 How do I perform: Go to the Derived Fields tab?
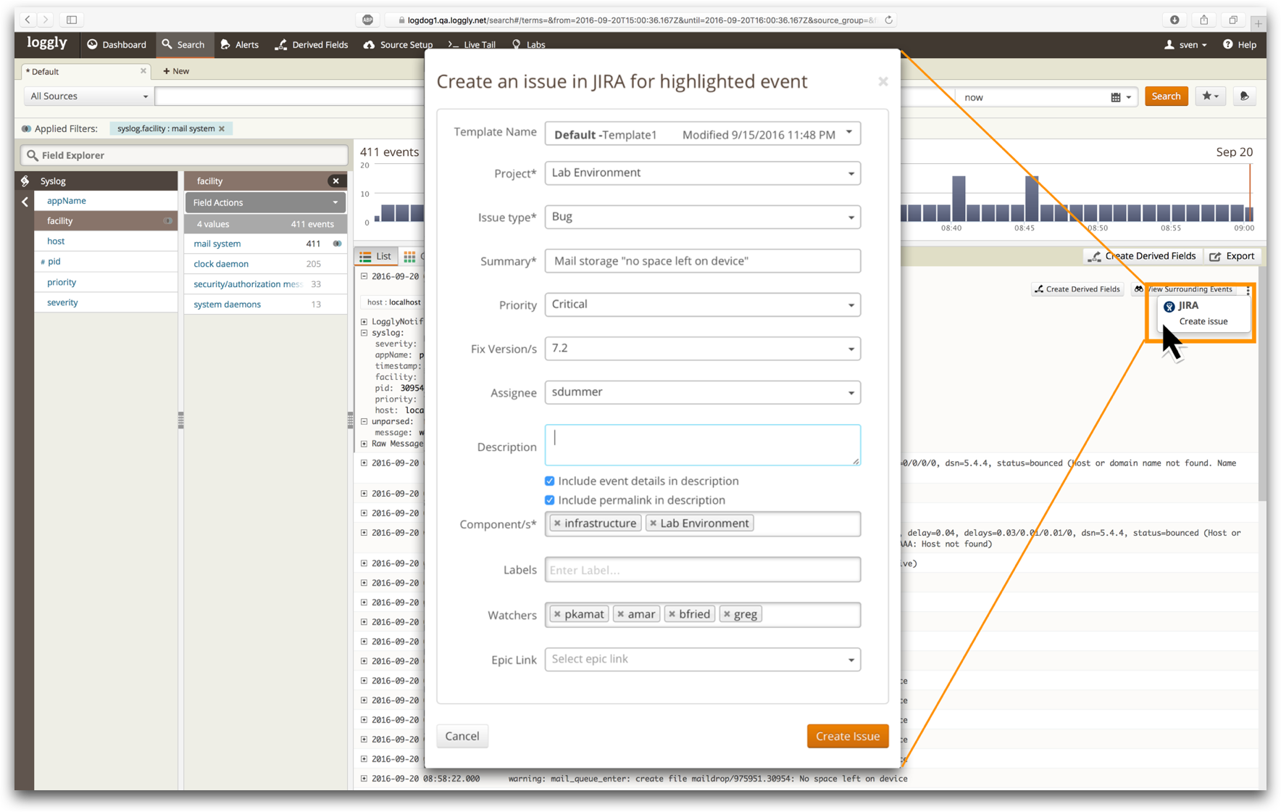(x=312, y=45)
